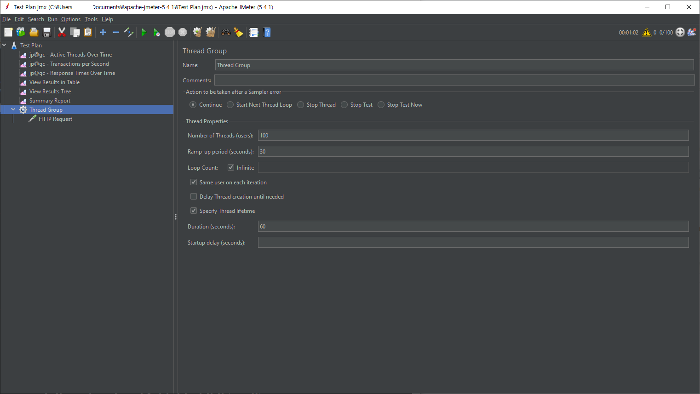Open the Help menu
Screen dimensions: 700x394
click(107, 19)
